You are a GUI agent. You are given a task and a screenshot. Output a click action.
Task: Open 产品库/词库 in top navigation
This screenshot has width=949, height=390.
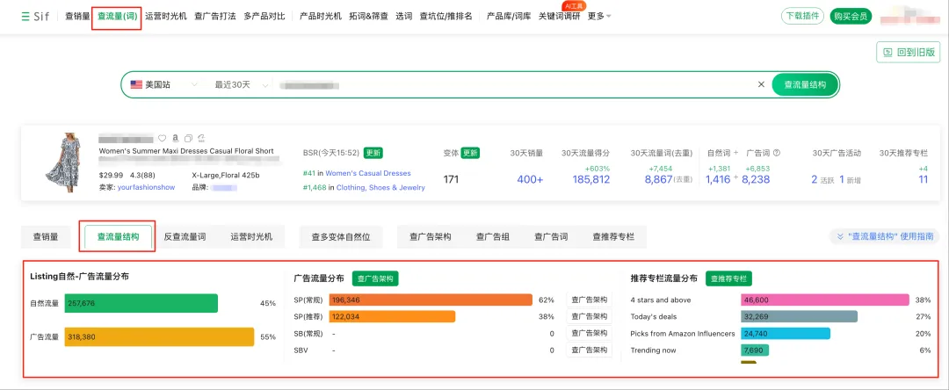(509, 17)
